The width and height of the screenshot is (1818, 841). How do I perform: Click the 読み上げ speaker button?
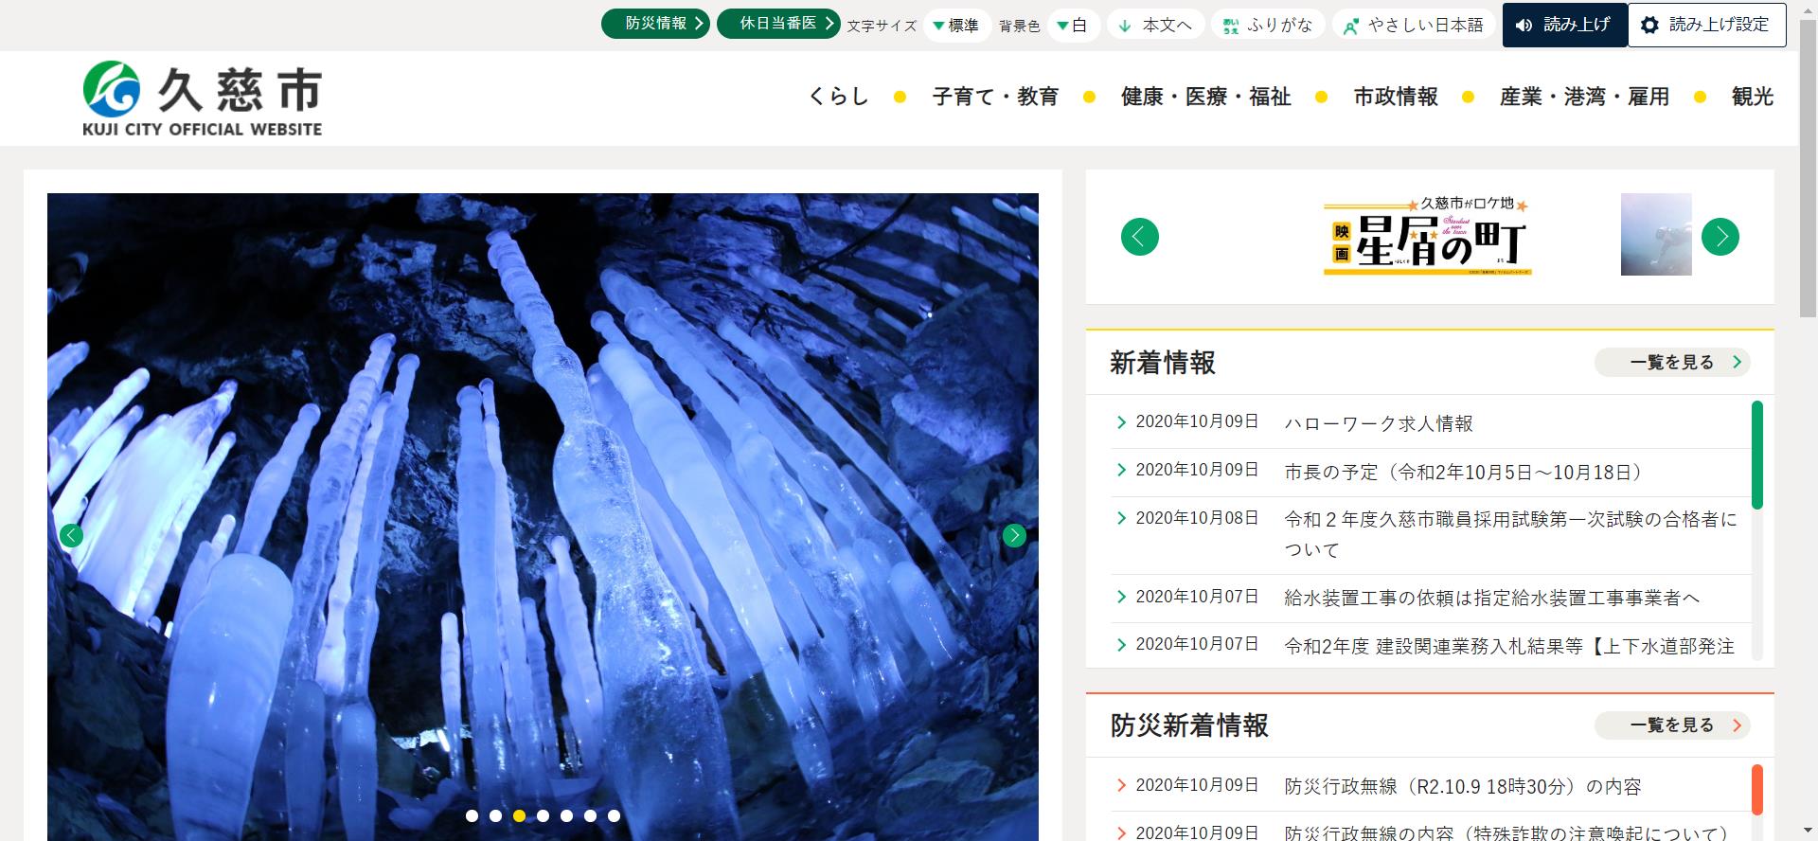point(1564,26)
